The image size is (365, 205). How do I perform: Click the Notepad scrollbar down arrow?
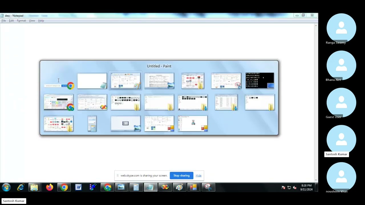coord(316,180)
